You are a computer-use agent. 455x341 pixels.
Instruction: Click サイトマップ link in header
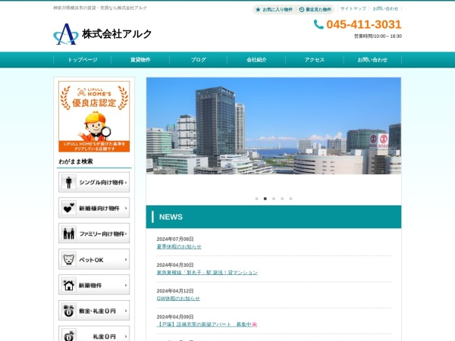click(x=353, y=8)
